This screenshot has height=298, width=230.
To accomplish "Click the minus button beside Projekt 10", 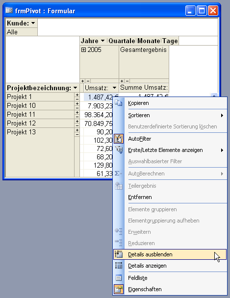I will pyautogui.click(x=77, y=108).
